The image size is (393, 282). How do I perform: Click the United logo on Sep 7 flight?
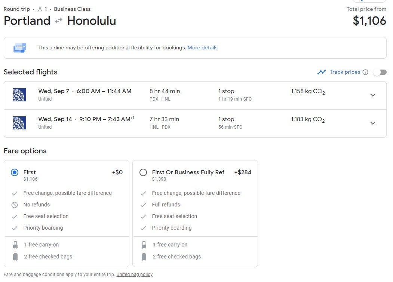(19, 95)
